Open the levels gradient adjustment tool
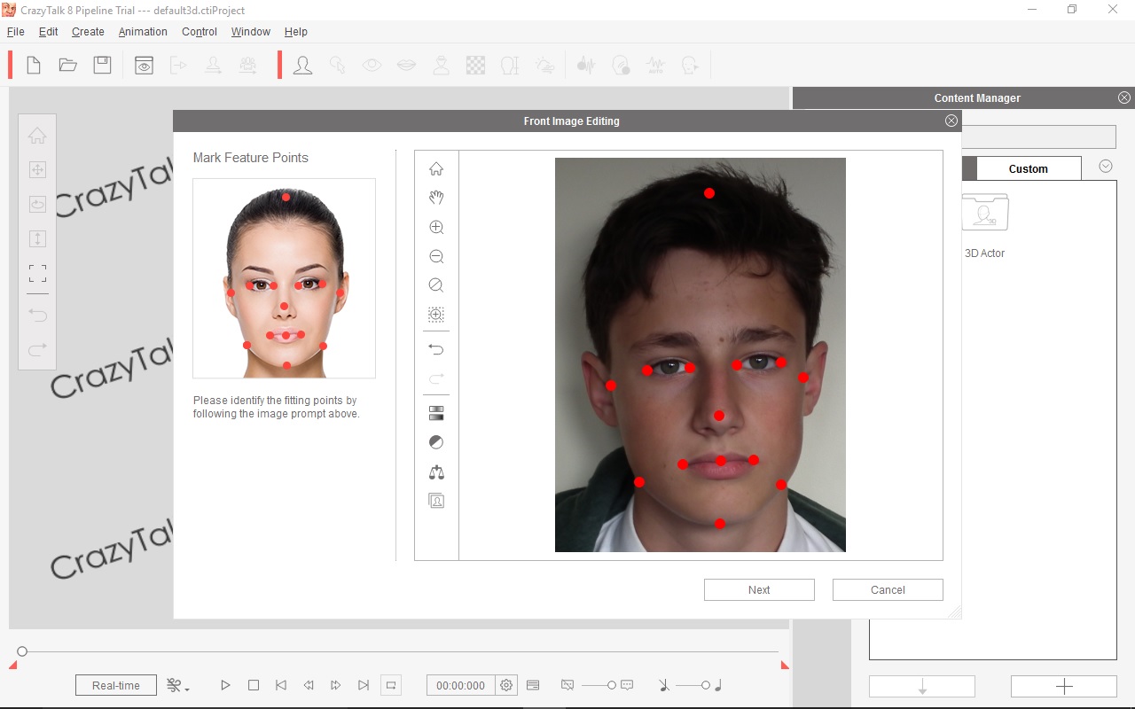The width and height of the screenshot is (1135, 709). 436,413
